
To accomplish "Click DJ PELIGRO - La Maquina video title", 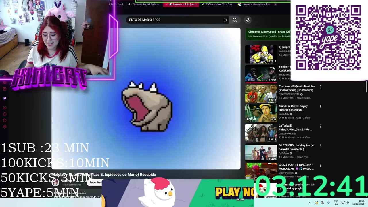I will point(296,147).
